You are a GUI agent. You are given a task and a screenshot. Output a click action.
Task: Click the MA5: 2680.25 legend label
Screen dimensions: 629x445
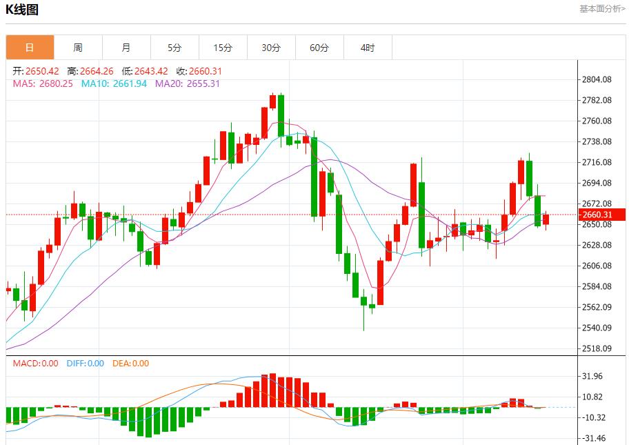43,83
